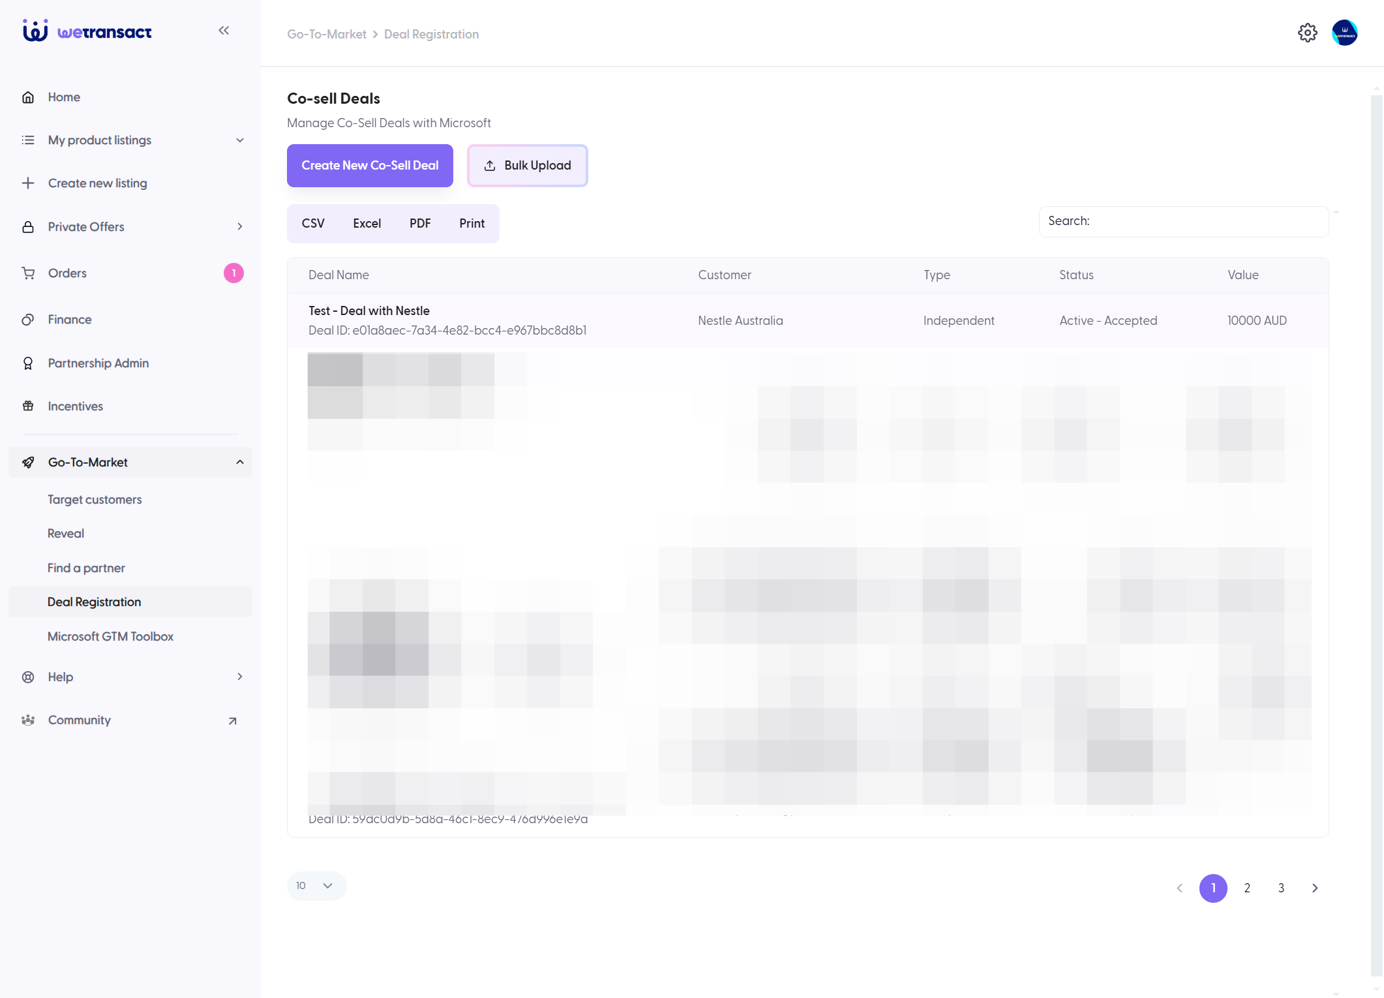Open Test - Deal with Nestle row
This screenshot has width=1384, height=998.
click(x=807, y=320)
